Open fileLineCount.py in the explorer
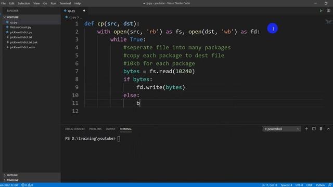Viewport: 333px width, 187px height. 21,27
